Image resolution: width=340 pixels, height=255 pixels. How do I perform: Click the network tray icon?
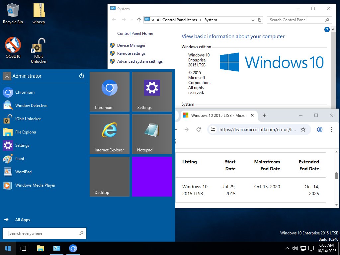click(303, 248)
